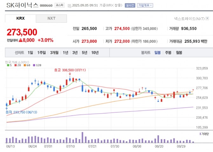
Task: Select the 3년 line chart period
Action: coord(75,53)
